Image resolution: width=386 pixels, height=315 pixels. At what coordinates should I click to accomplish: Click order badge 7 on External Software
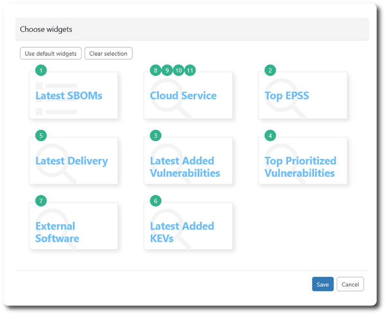41,201
